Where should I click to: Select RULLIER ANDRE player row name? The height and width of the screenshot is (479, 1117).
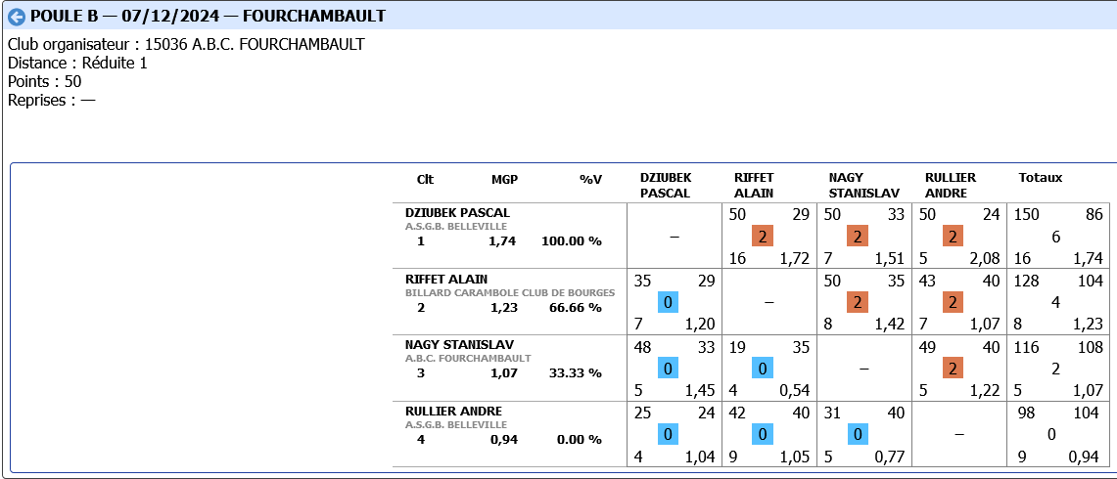pos(454,411)
